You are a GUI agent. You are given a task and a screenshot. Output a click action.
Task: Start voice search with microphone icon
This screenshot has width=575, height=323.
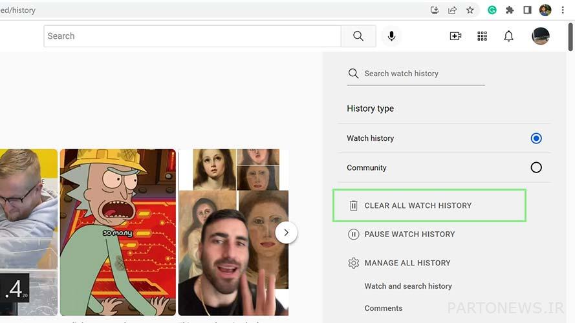coord(391,36)
